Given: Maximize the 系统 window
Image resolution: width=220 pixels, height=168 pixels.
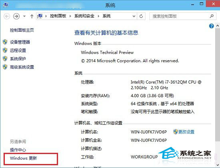Looking at the screenshot, I should 202,4.
